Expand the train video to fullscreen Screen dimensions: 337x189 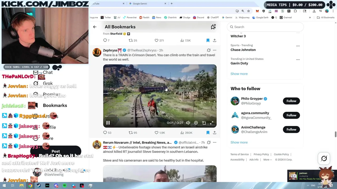[211, 123]
